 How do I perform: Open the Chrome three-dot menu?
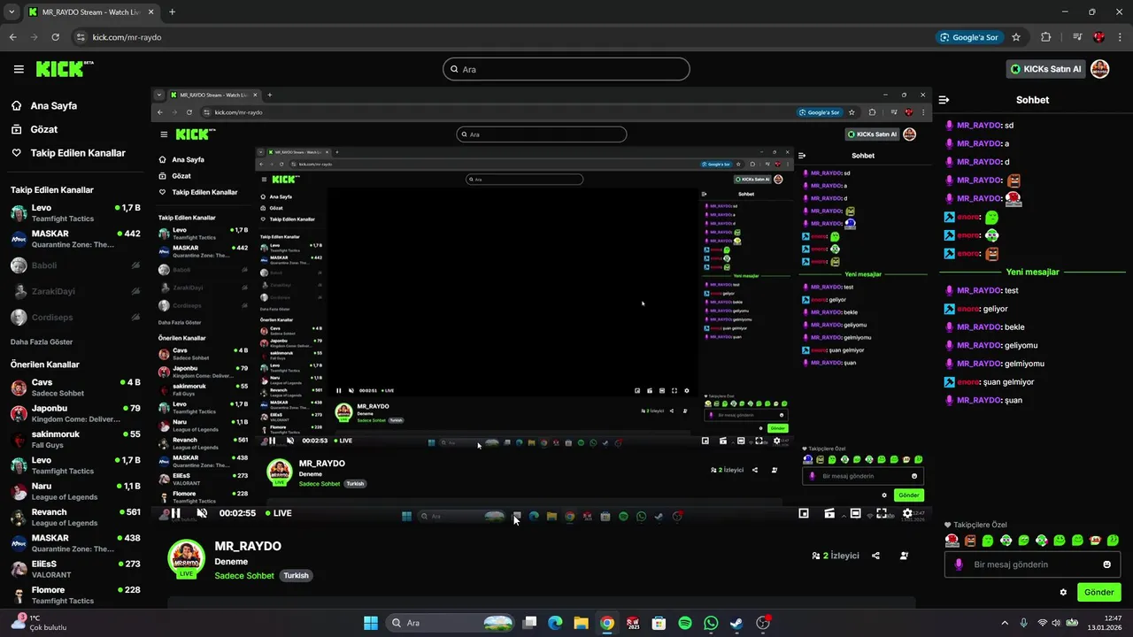[1120, 37]
